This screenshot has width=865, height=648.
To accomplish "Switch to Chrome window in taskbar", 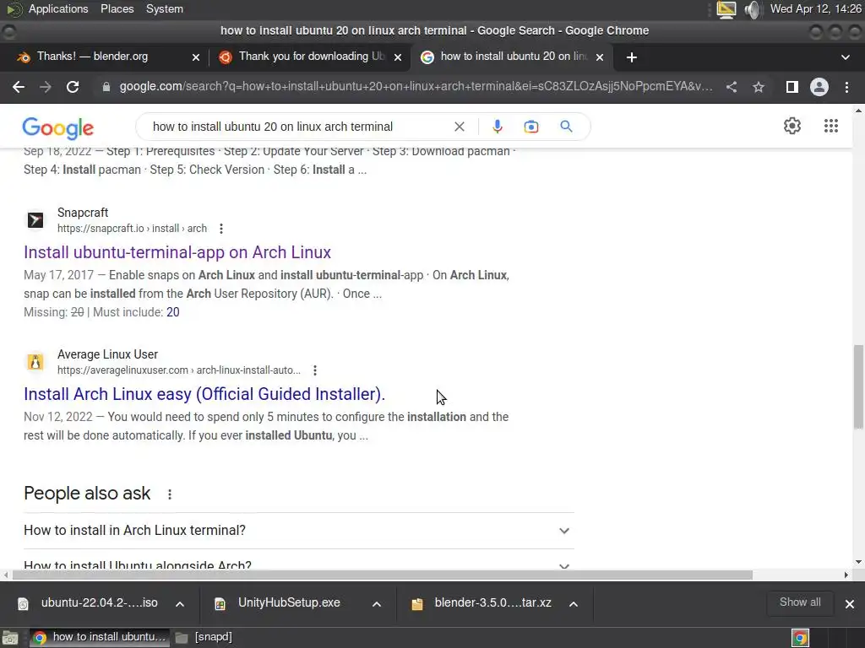I will coord(100,638).
